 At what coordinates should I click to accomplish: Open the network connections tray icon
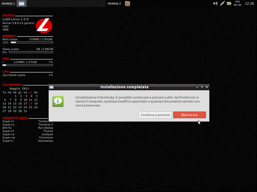tap(222, 3)
